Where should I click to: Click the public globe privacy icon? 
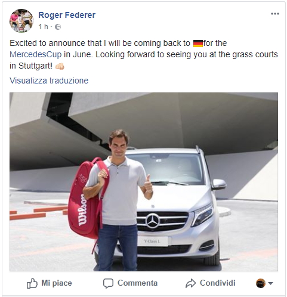tap(58, 27)
